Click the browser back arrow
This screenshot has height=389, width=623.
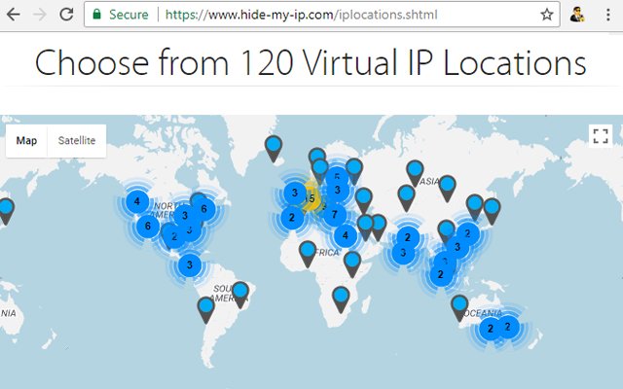13,15
